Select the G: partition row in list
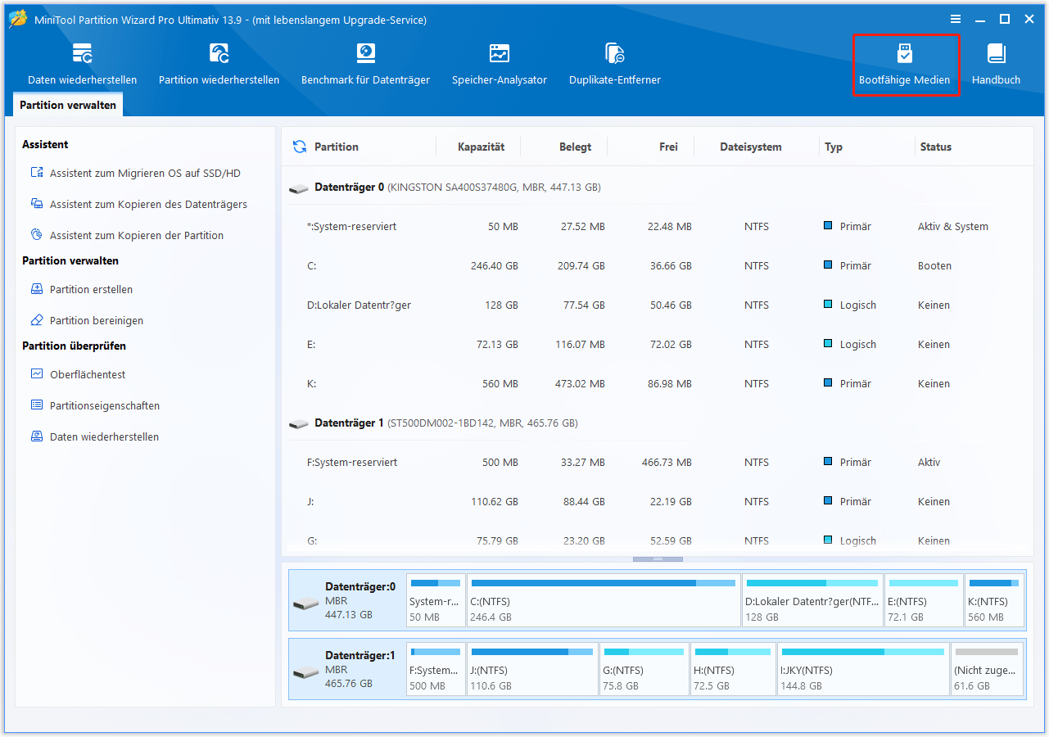Viewport: 1049px width, 737px height. coord(658,541)
